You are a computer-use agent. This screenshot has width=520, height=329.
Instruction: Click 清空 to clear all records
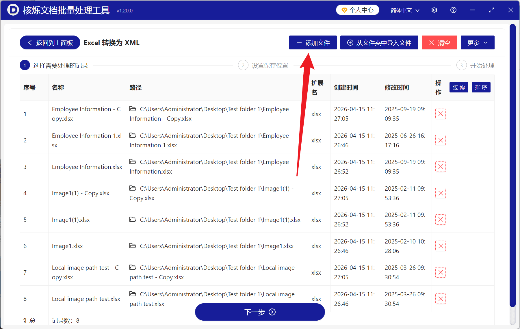[439, 42]
